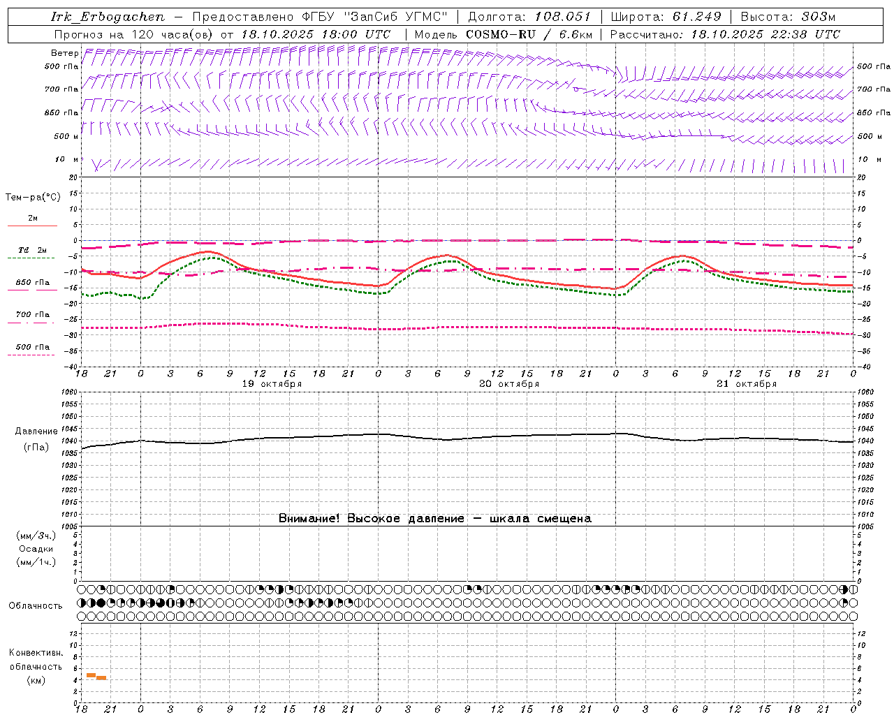
Task: Click the Ветер label of wind panel
Action: (64, 53)
